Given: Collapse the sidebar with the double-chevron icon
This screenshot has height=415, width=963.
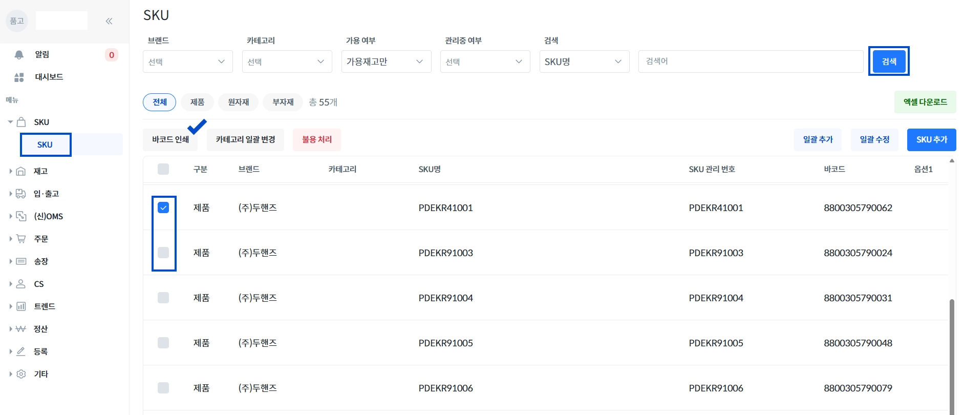Looking at the screenshot, I should pos(109,21).
